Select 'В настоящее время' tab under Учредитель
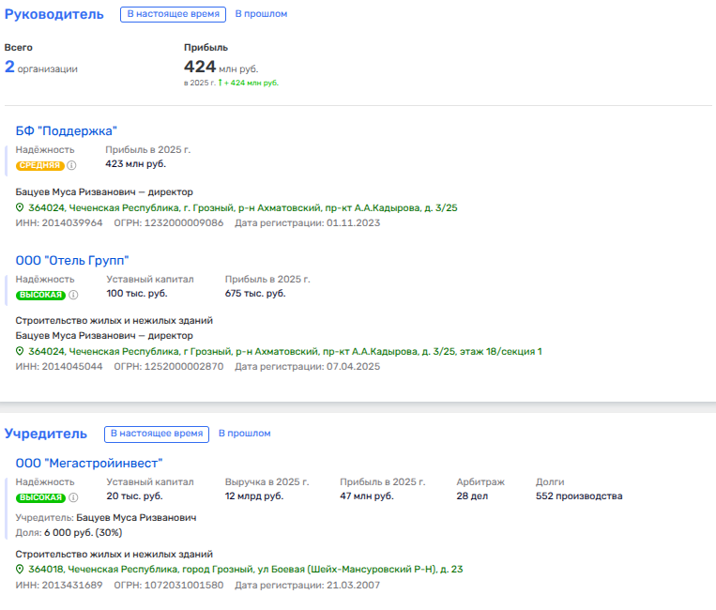This screenshot has width=716, height=610. click(157, 434)
